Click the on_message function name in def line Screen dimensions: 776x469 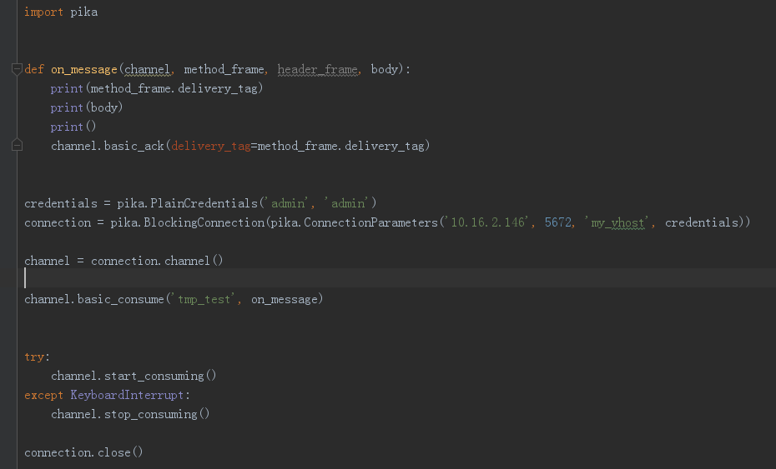coord(84,70)
